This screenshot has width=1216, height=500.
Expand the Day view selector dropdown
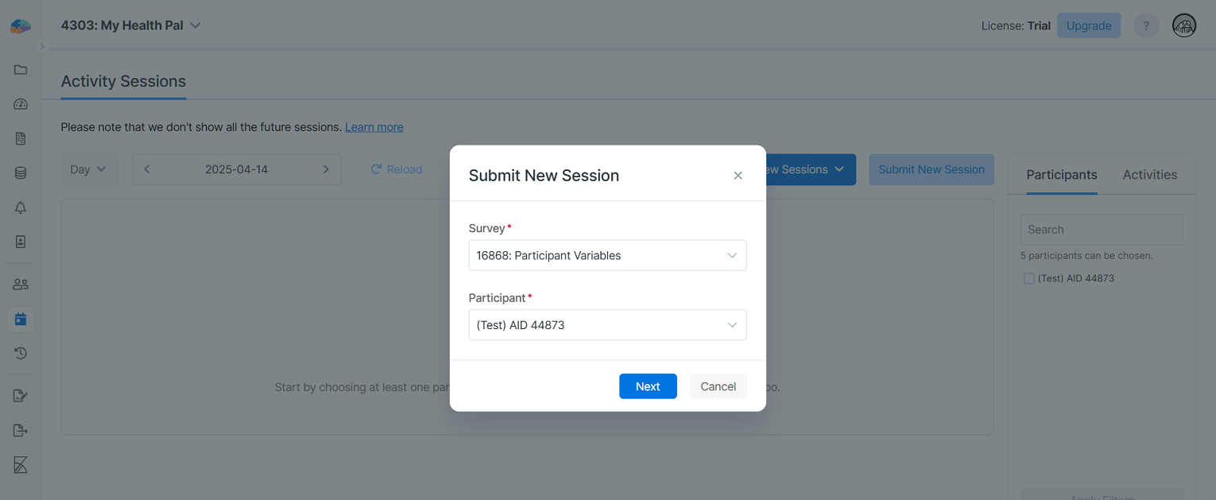89,169
